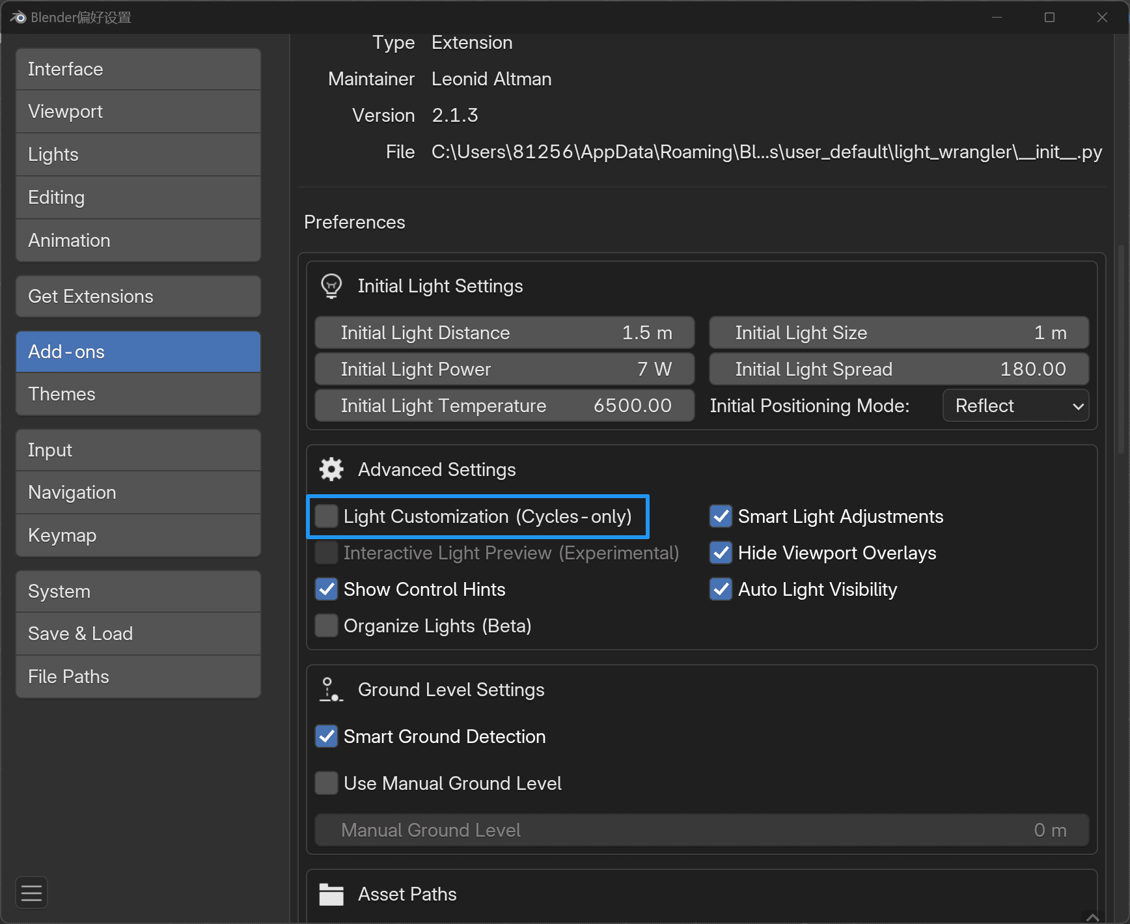The image size is (1130, 924).
Task: Open File Paths preferences
Action: 138,677
